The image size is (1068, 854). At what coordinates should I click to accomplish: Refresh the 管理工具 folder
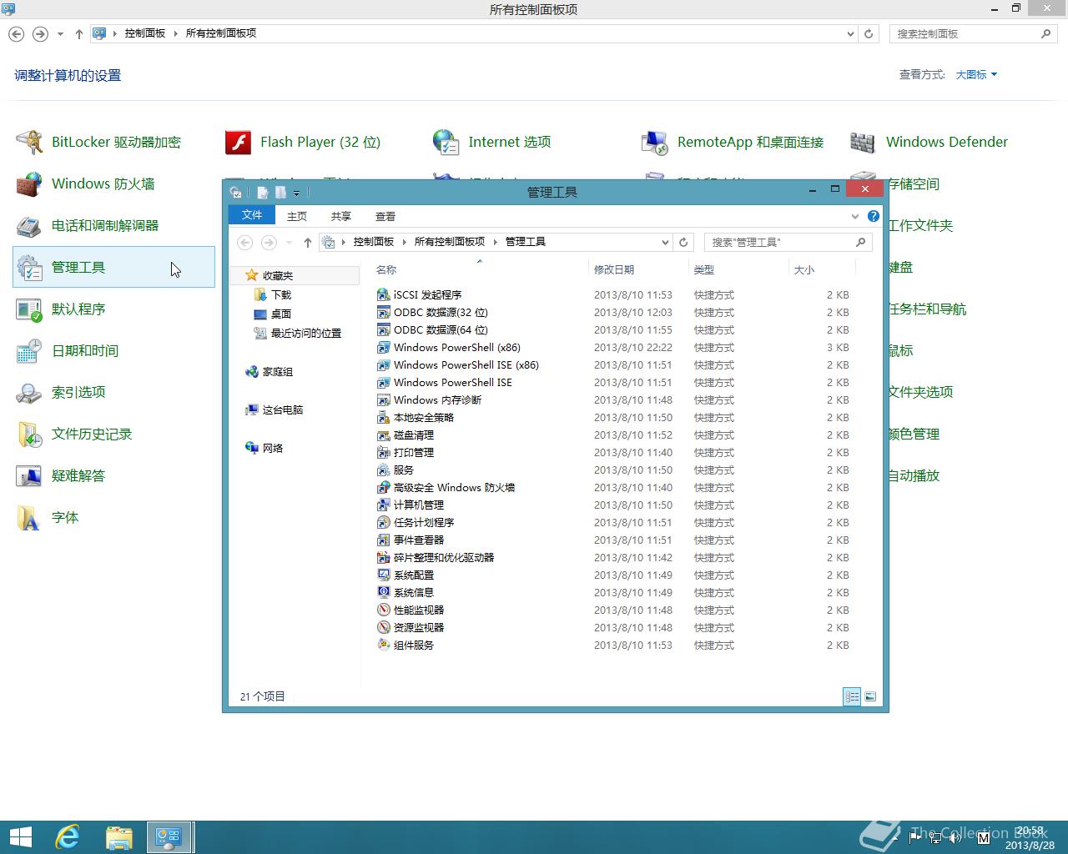coord(683,242)
